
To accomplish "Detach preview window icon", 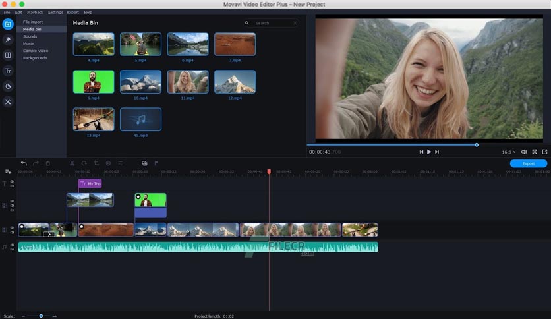I will [544, 152].
